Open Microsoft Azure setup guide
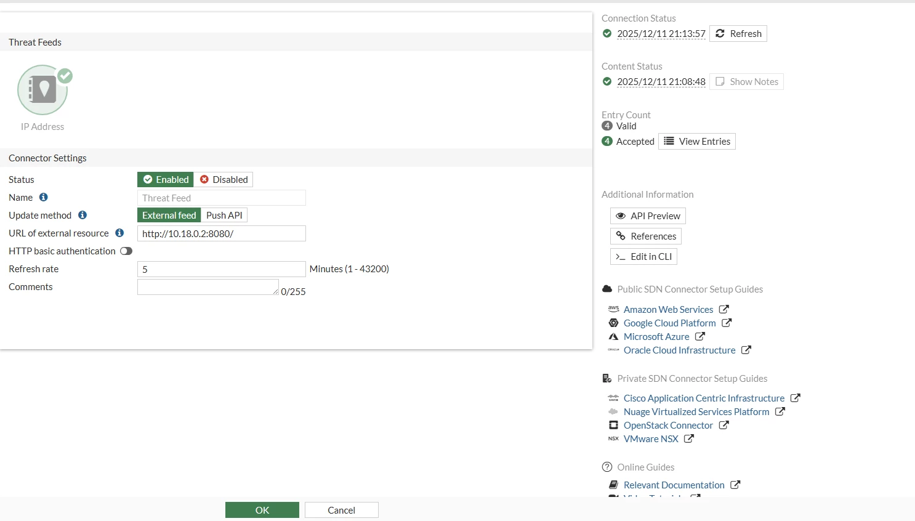Image resolution: width=915 pixels, height=521 pixels. (656, 336)
